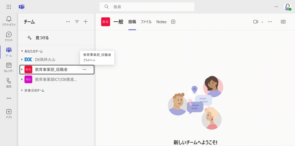
Task: Add a tab with the plus icon
Action: 173,22
